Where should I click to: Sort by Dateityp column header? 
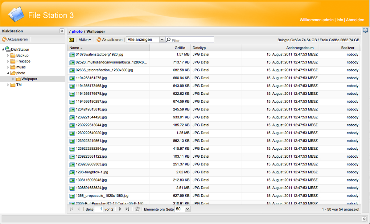[216, 48]
